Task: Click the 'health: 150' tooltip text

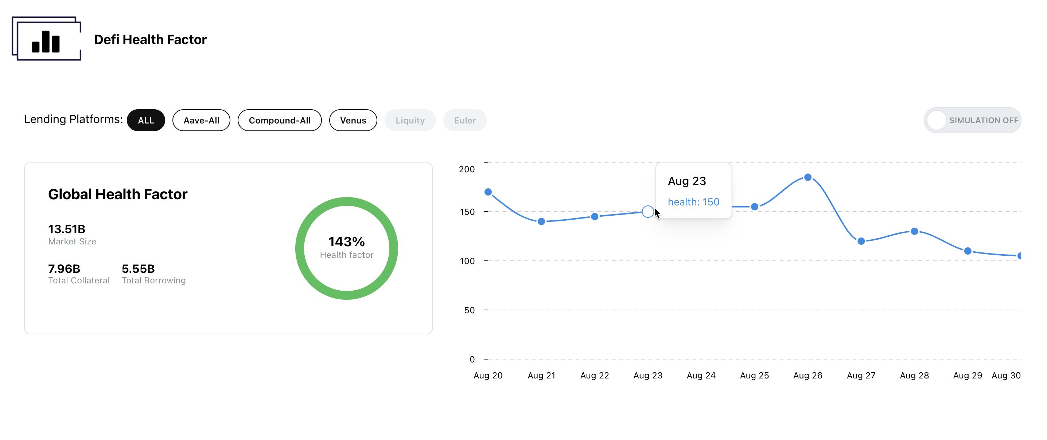Action: [x=693, y=202]
